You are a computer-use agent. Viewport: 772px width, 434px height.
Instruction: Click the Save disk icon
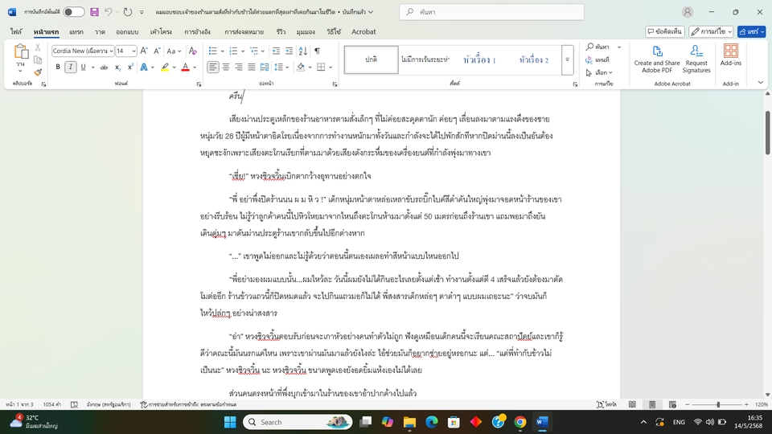pyautogui.click(x=94, y=12)
